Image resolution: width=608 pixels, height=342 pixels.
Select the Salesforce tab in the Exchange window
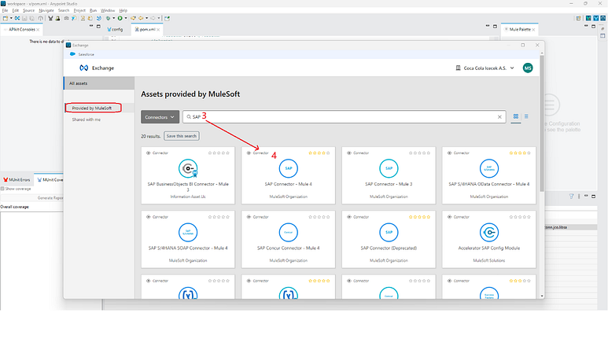[x=83, y=54]
